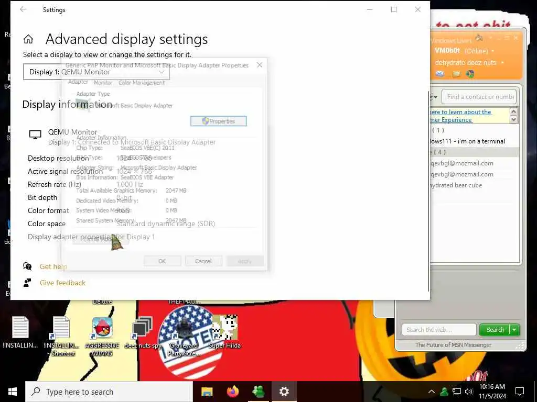
Task: Open the Give feedback link
Action: point(62,283)
